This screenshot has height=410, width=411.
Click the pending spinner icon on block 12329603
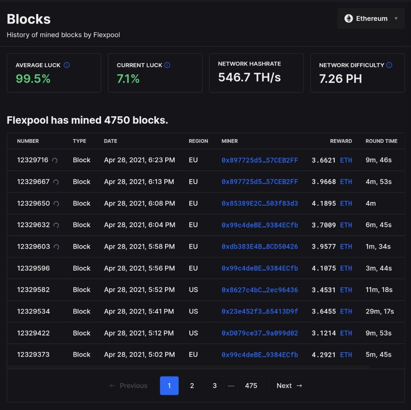coord(57,247)
